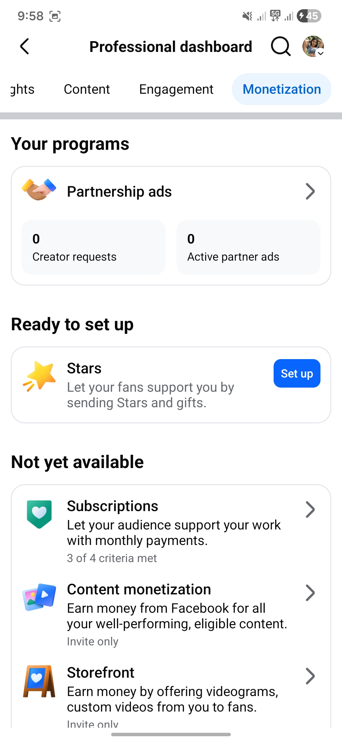Image resolution: width=342 pixels, height=741 pixels.
Task: Tap the back arrow icon
Action: pos(25,47)
